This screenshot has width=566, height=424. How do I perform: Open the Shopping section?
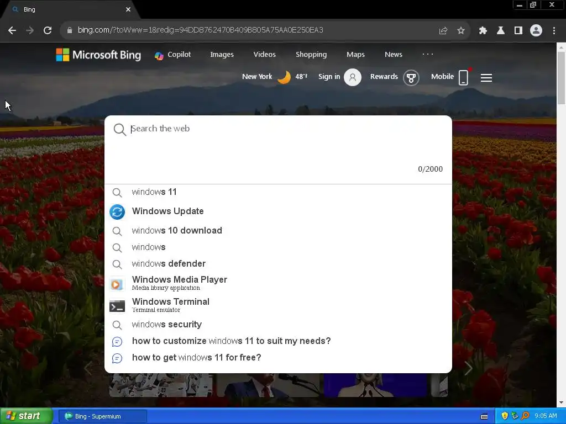pos(311,55)
